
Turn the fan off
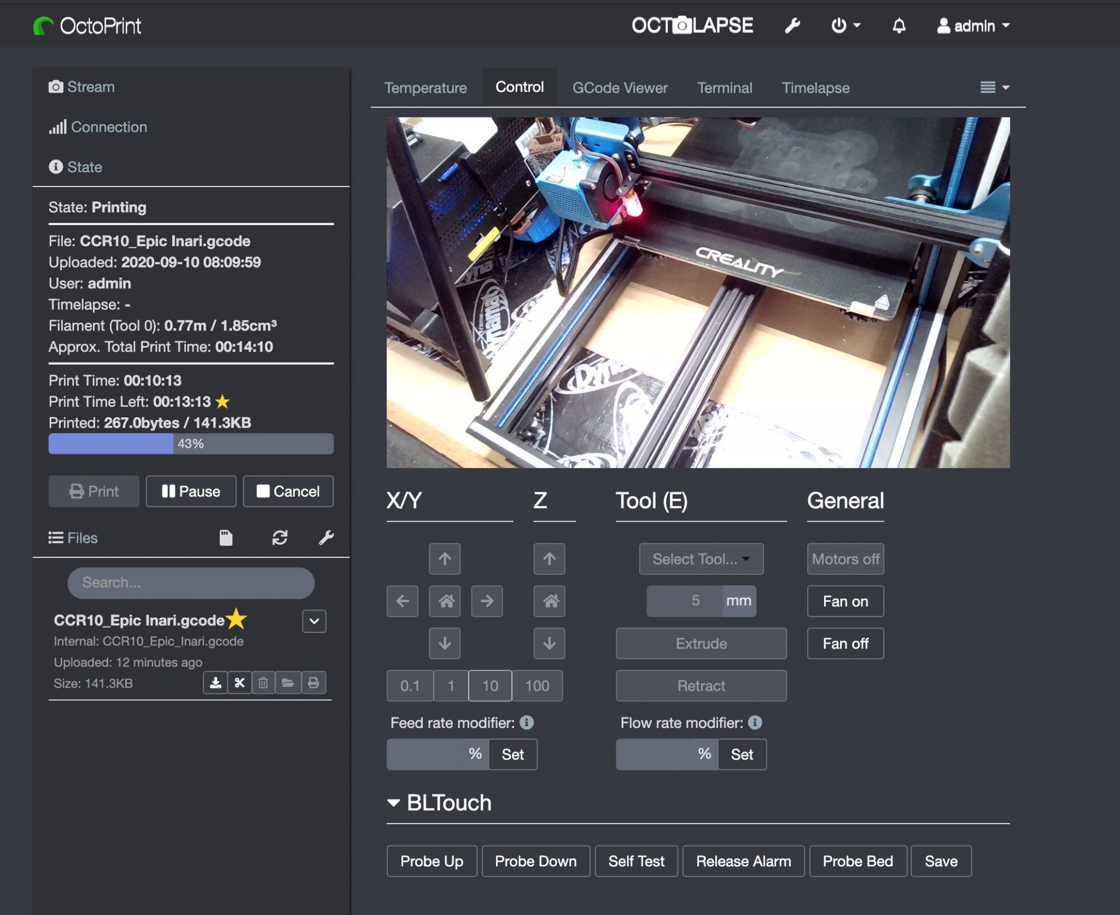pos(845,643)
